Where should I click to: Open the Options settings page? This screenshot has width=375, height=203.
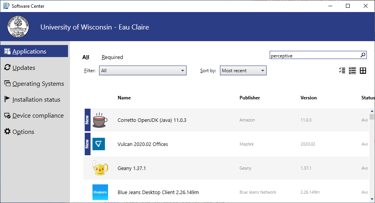click(23, 132)
